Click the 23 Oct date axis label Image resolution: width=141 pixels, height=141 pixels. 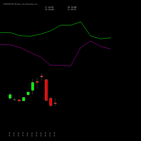point(41,134)
